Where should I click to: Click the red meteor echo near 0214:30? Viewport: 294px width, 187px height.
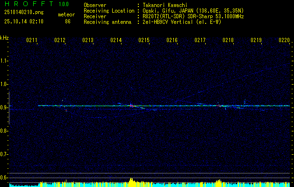pyautogui.click(x=132, y=106)
